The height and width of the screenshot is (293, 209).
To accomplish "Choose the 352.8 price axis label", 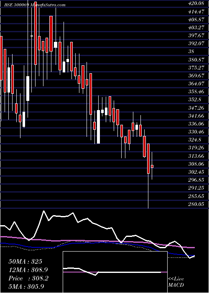I will tap(195, 100).
